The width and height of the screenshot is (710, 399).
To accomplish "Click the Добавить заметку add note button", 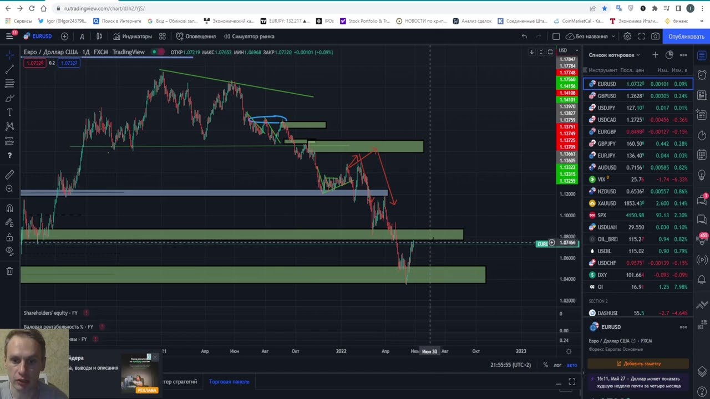I will coord(638,364).
